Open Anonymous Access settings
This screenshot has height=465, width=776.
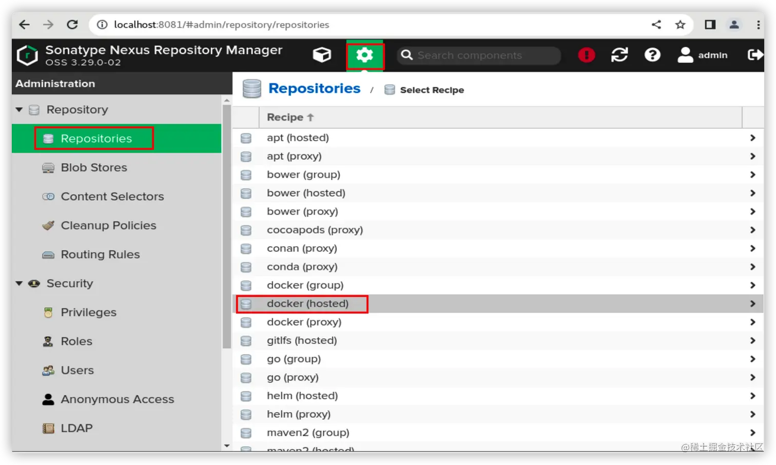point(117,399)
